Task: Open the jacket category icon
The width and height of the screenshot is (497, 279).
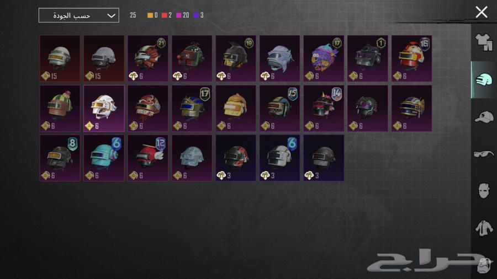Action: coord(484,228)
